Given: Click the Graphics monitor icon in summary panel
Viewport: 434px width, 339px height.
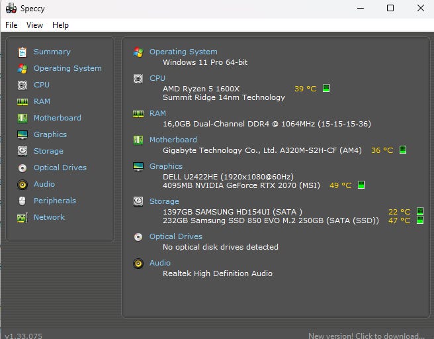Looking at the screenshot, I should [x=138, y=167].
